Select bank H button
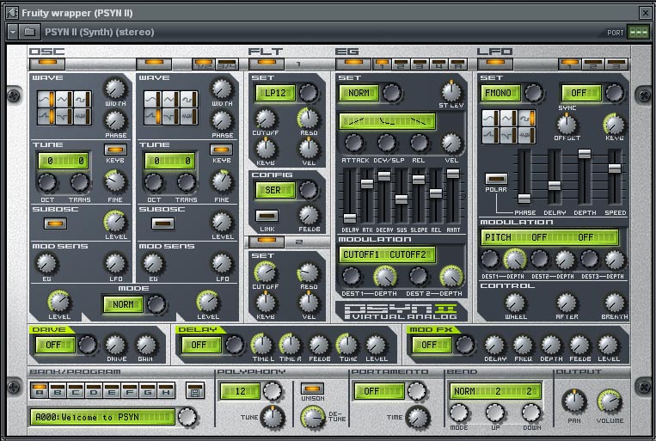This screenshot has width=656, height=441. tap(166, 390)
